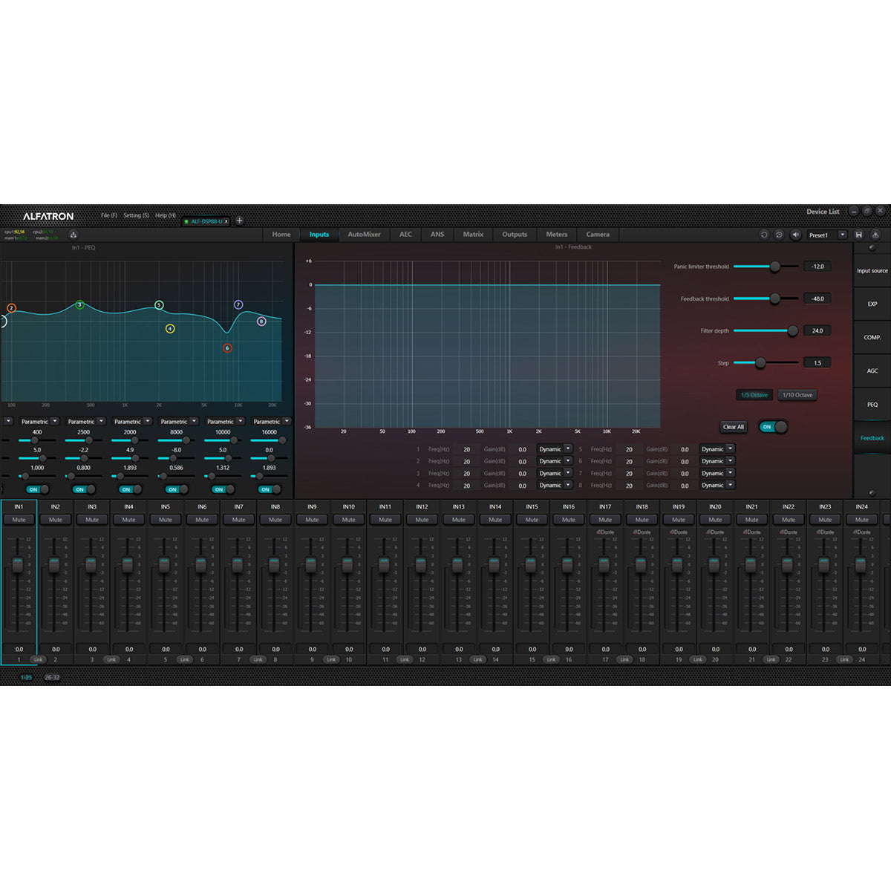The height and width of the screenshot is (891, 891).
Task: Open the Setting (S) menu
Action: click(137, 215)
